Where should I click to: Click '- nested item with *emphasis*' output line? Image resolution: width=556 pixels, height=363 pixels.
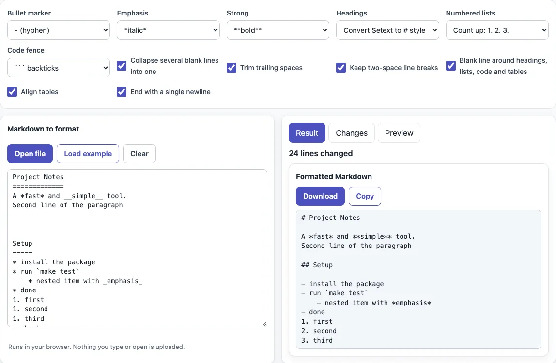pyautogui.click(x=374, y=303)
